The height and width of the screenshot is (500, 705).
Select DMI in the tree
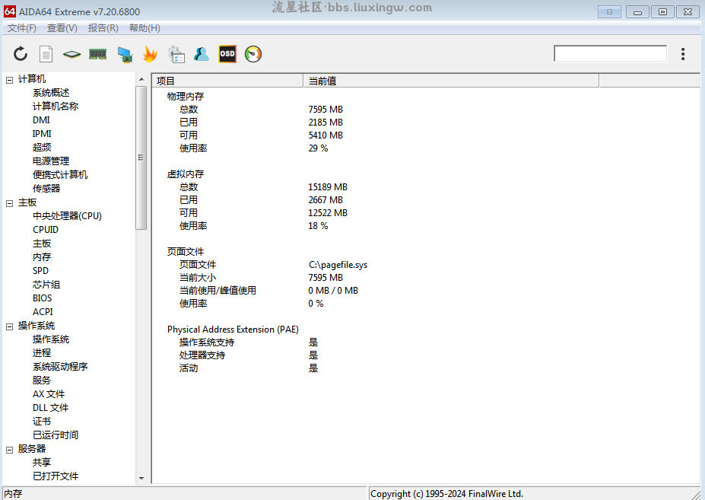pos(41,120)
